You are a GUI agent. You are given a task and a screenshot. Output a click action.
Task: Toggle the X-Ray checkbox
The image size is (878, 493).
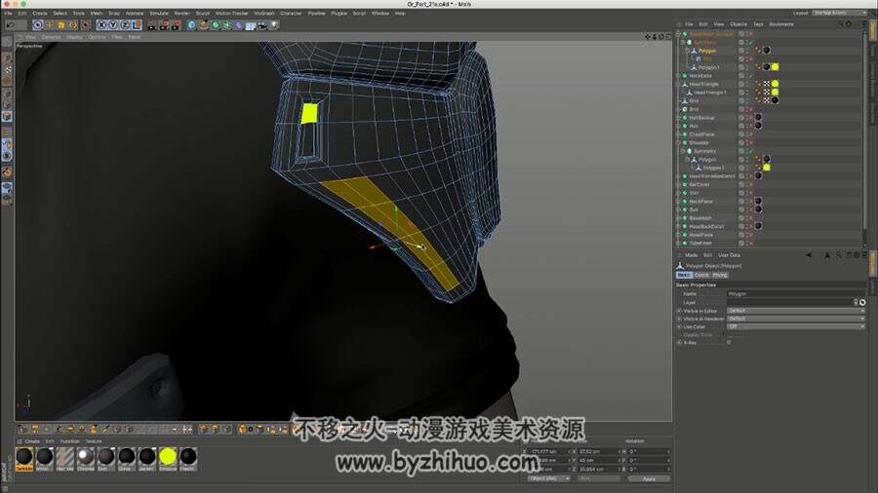click(729, 343)
